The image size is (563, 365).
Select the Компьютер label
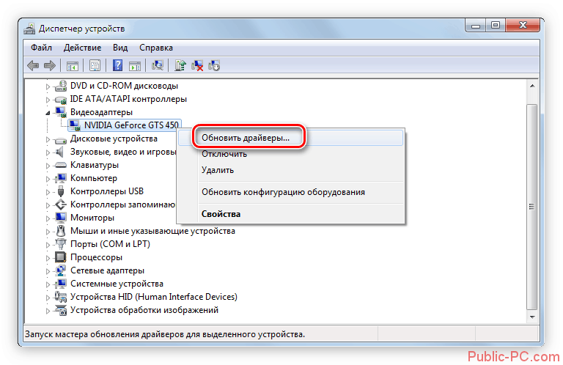(93, 178)
